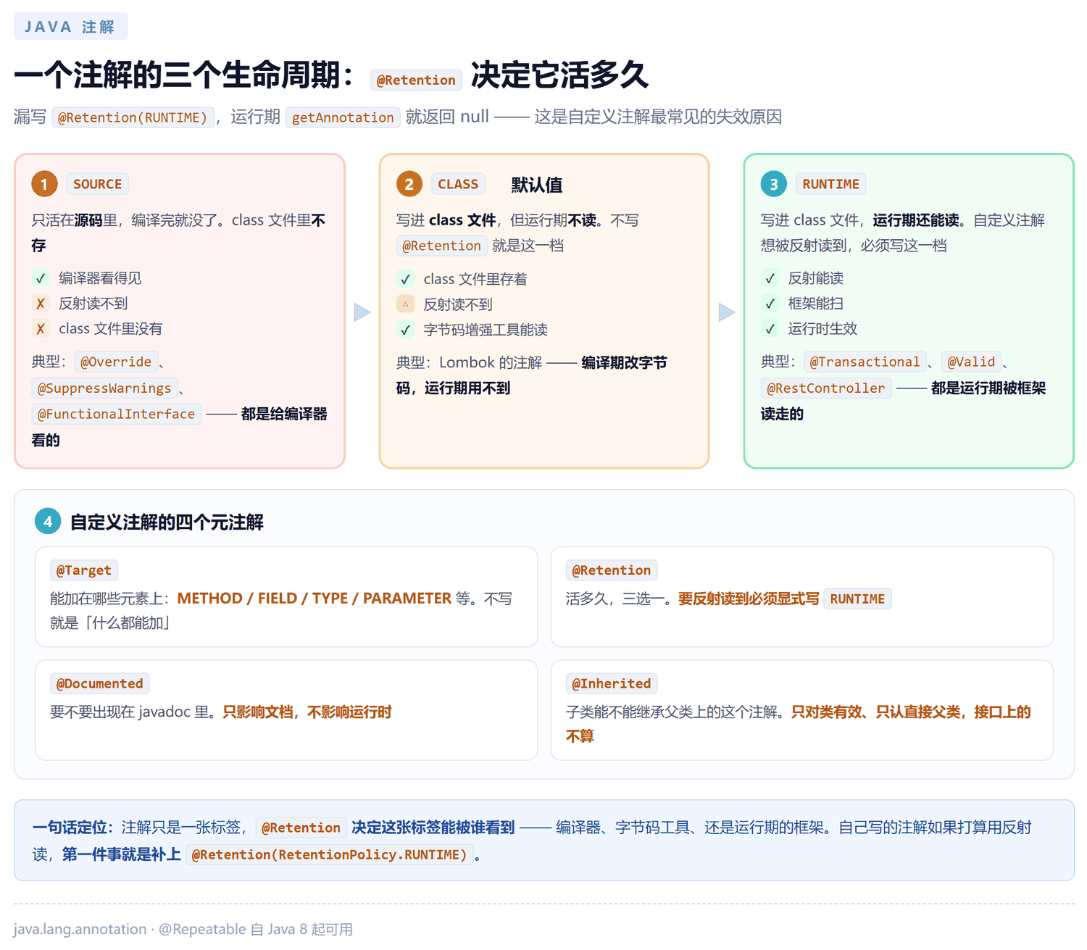Click the RUNTIME chip after 要反射读到必须显式写
This screenshot has width=1087, height=950.
pyautogui.click(x=857, y=599)
